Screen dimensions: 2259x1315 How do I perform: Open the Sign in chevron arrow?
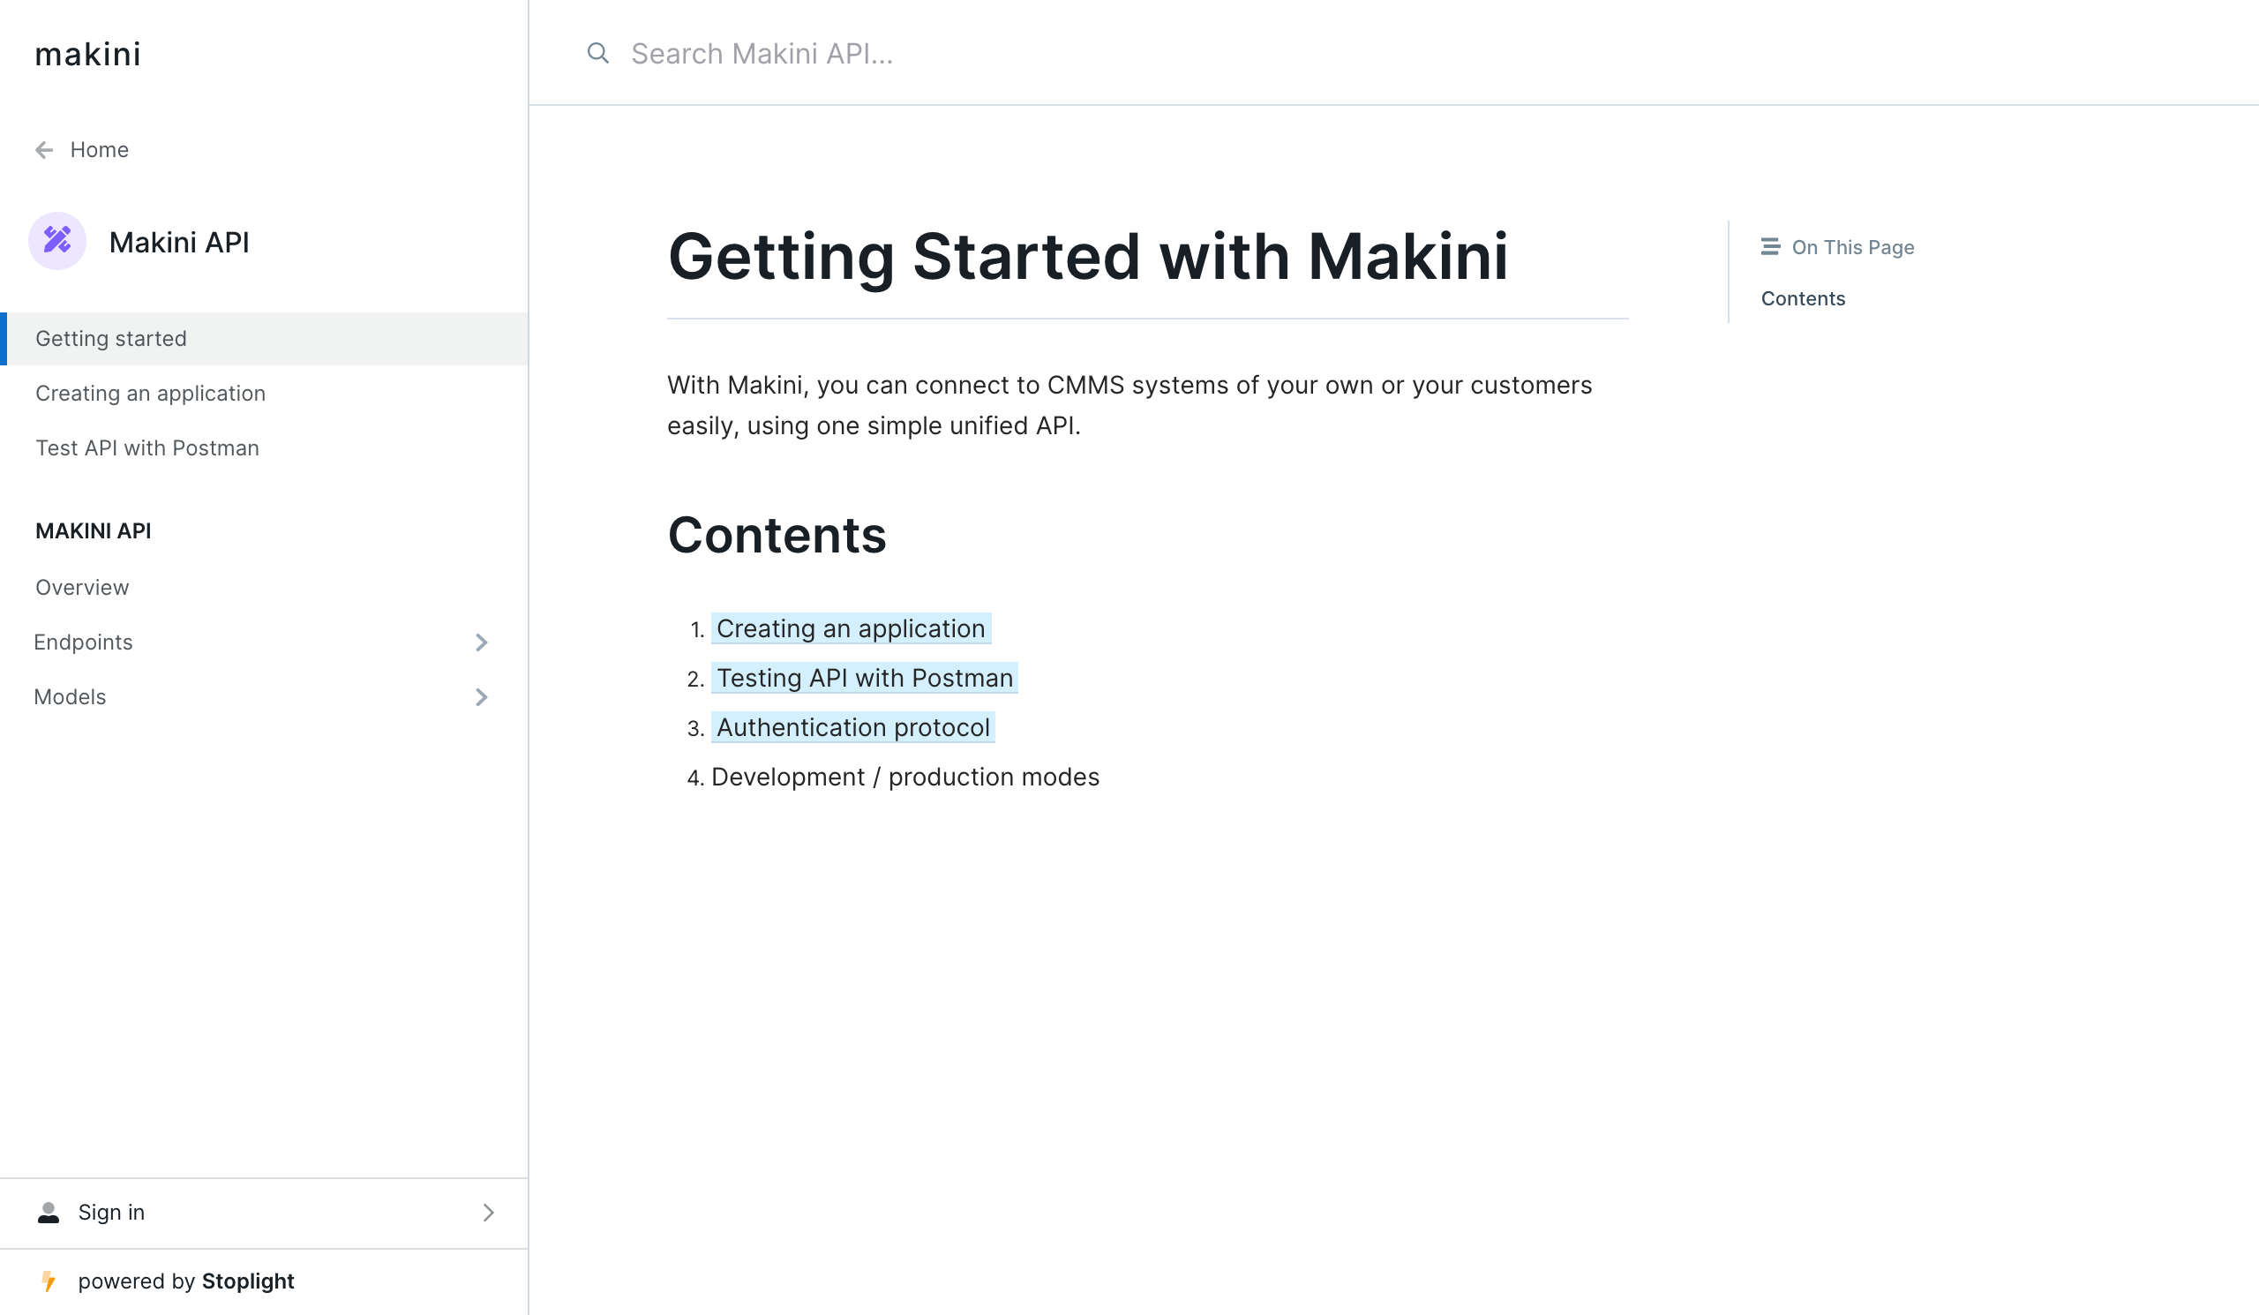pos(489,1213)
